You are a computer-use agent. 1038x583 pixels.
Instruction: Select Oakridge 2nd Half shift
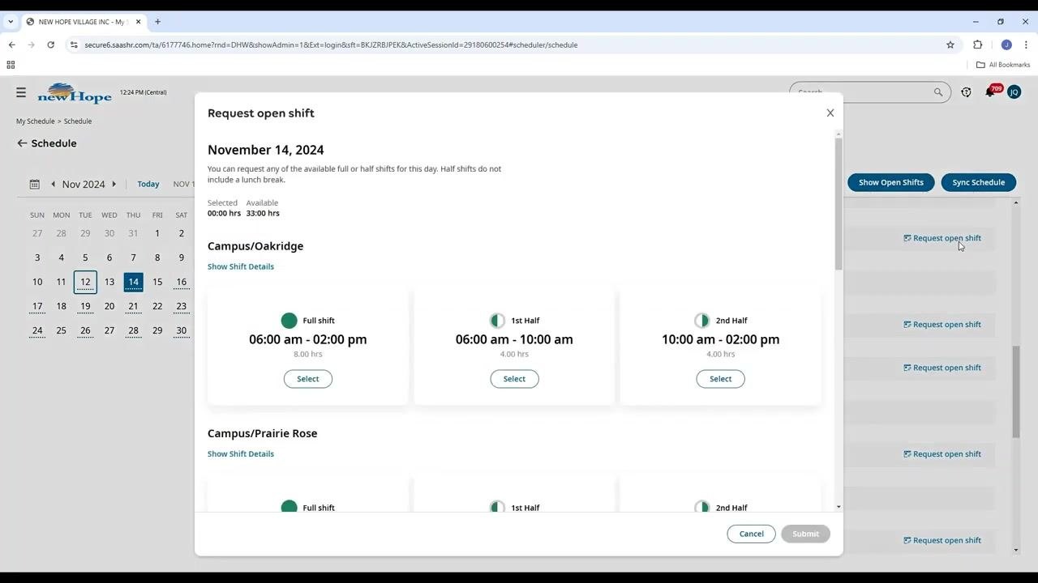click(720, 379)
